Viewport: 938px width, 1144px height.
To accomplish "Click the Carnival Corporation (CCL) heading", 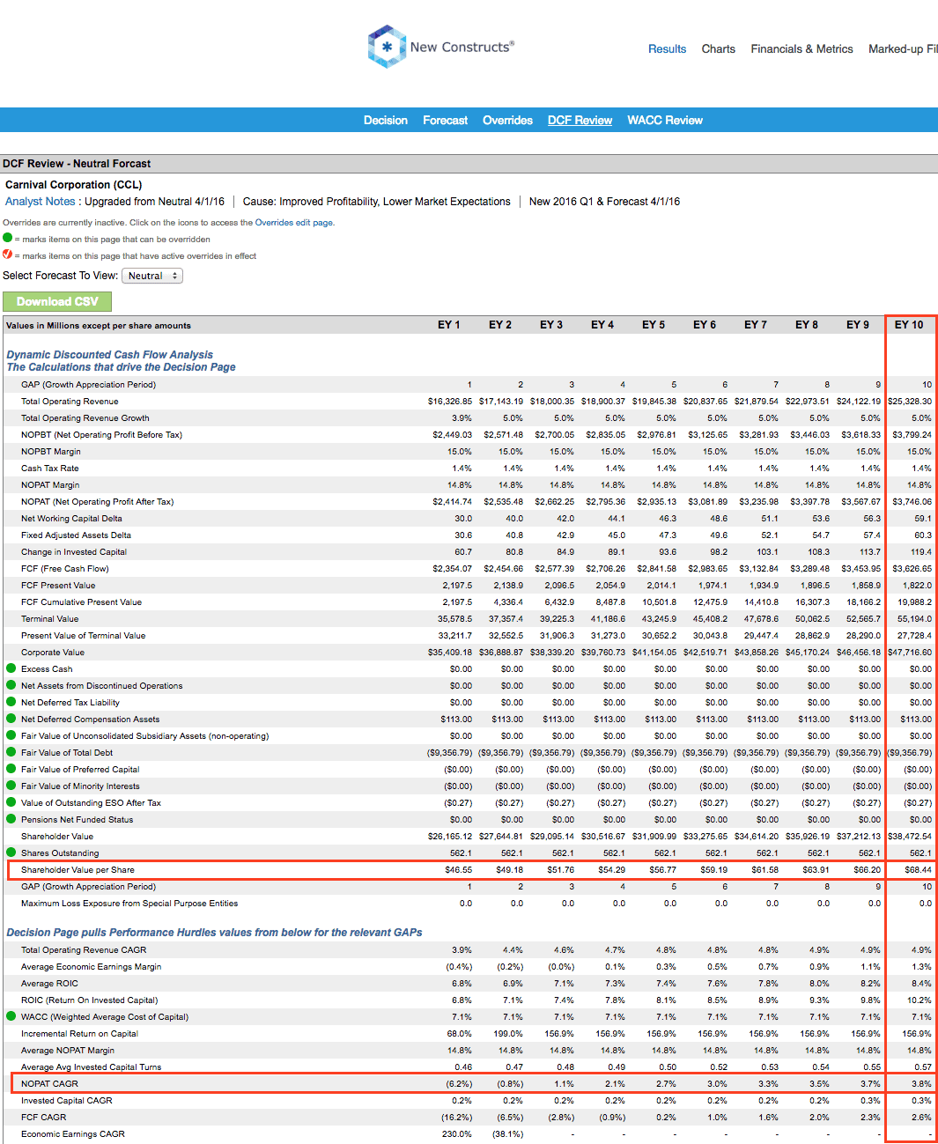I will pos(74,185).
